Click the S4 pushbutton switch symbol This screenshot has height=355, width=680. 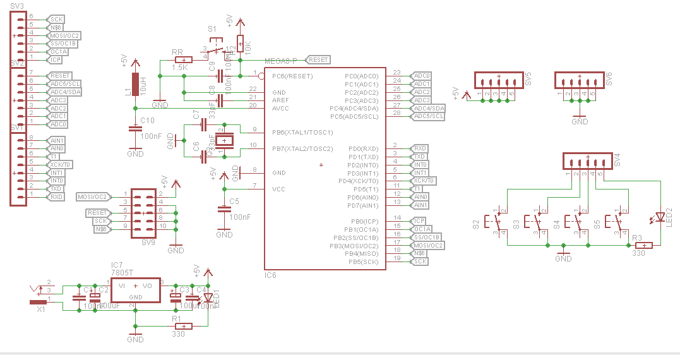(x=577, y=222)
